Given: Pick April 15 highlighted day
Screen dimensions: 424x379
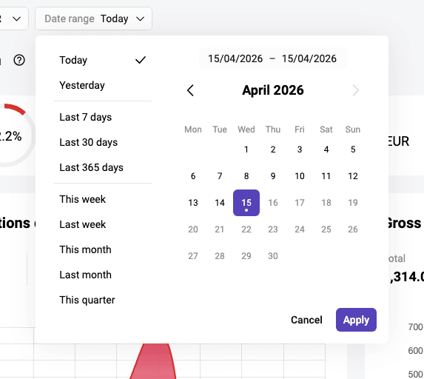Looking at the screenshot, I should [x=246, y=203].
